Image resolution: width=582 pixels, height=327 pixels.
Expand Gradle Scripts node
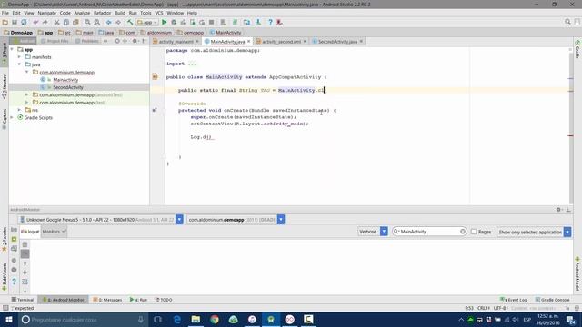pos(12,117)
